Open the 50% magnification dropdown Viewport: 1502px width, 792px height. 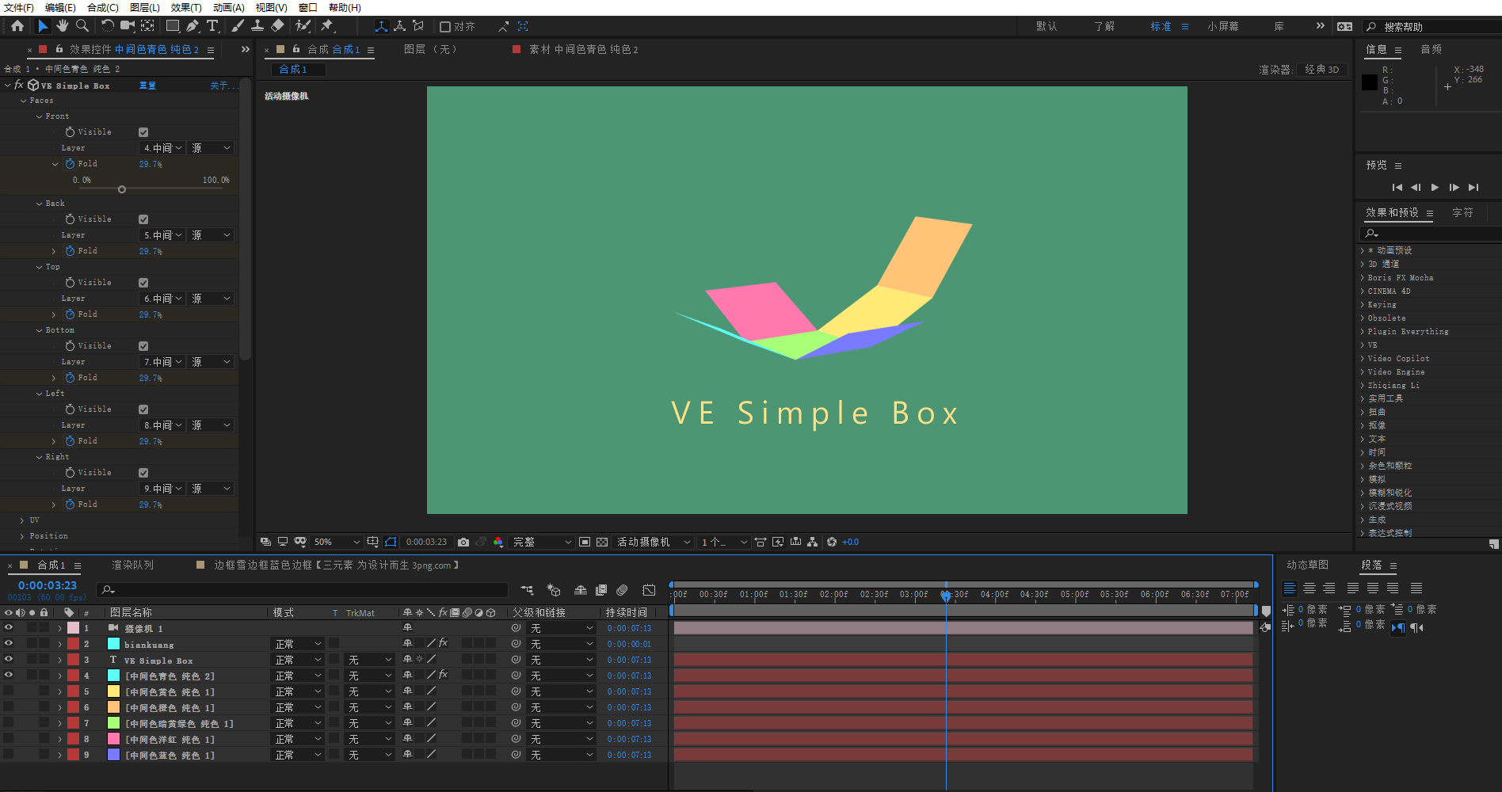[x=336, y=542]
